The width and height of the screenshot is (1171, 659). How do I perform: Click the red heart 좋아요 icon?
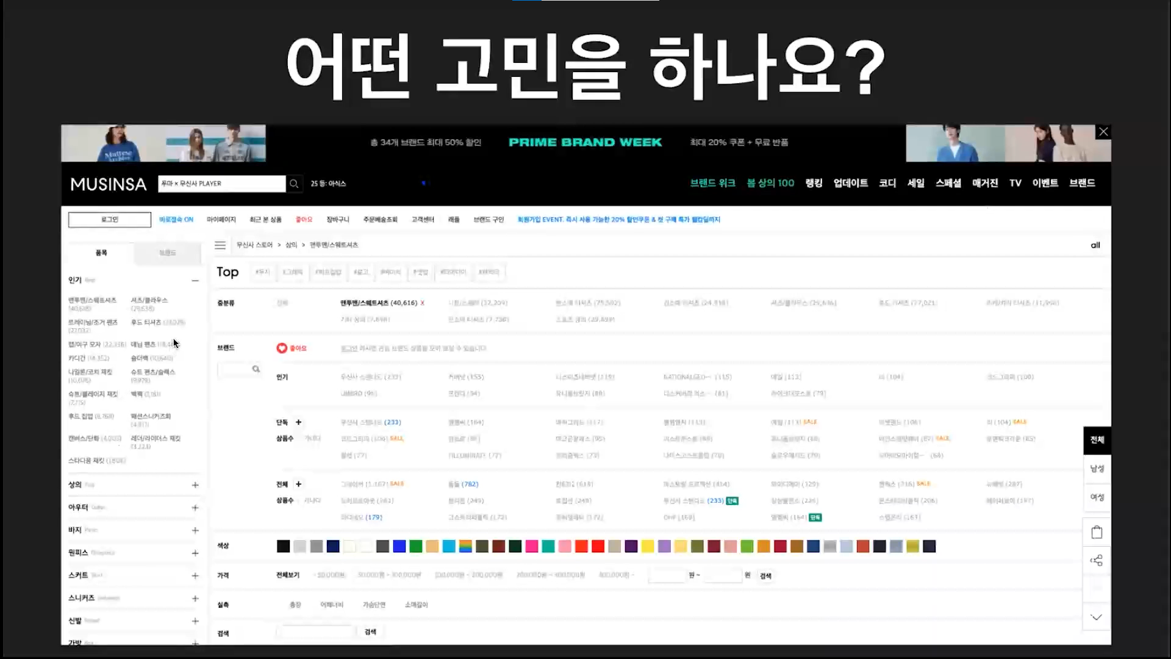(x=282, y=348)
